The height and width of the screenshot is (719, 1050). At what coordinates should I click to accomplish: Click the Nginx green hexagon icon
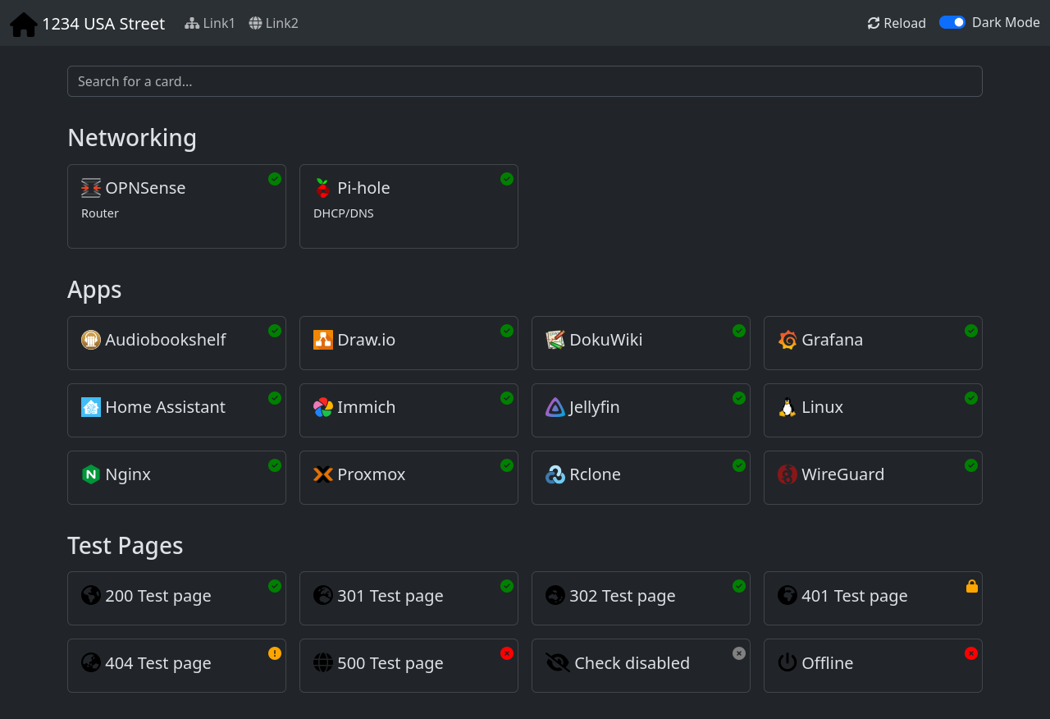91,474
